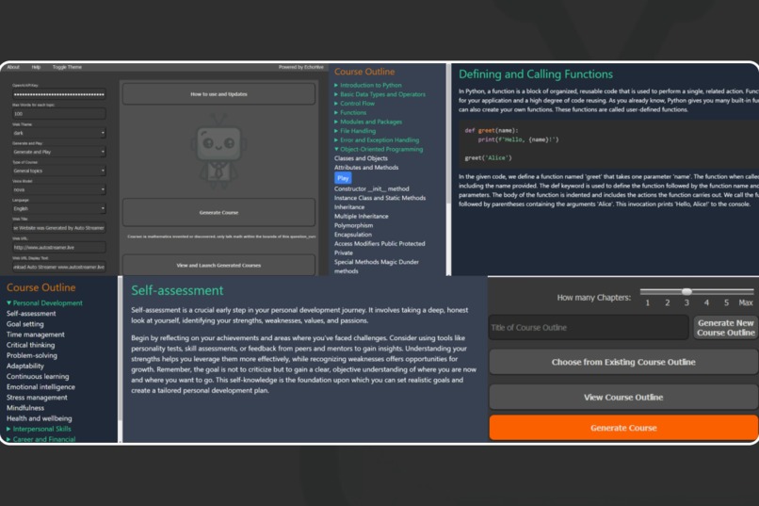The width and height of the screenshot is (759, 506).
Task: Open the About menu
Action: (x=13, y=67)
